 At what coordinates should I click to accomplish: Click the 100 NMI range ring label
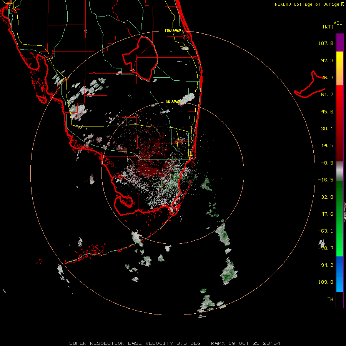pyautogui.click(x=173, y=30)
